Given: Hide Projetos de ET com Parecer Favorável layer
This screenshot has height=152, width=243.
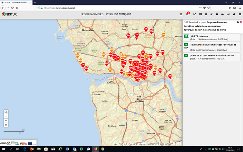Looking at the screenshot, I should 186,45.
